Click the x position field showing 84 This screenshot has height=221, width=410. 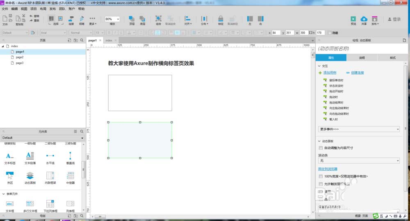click(276, 33)
